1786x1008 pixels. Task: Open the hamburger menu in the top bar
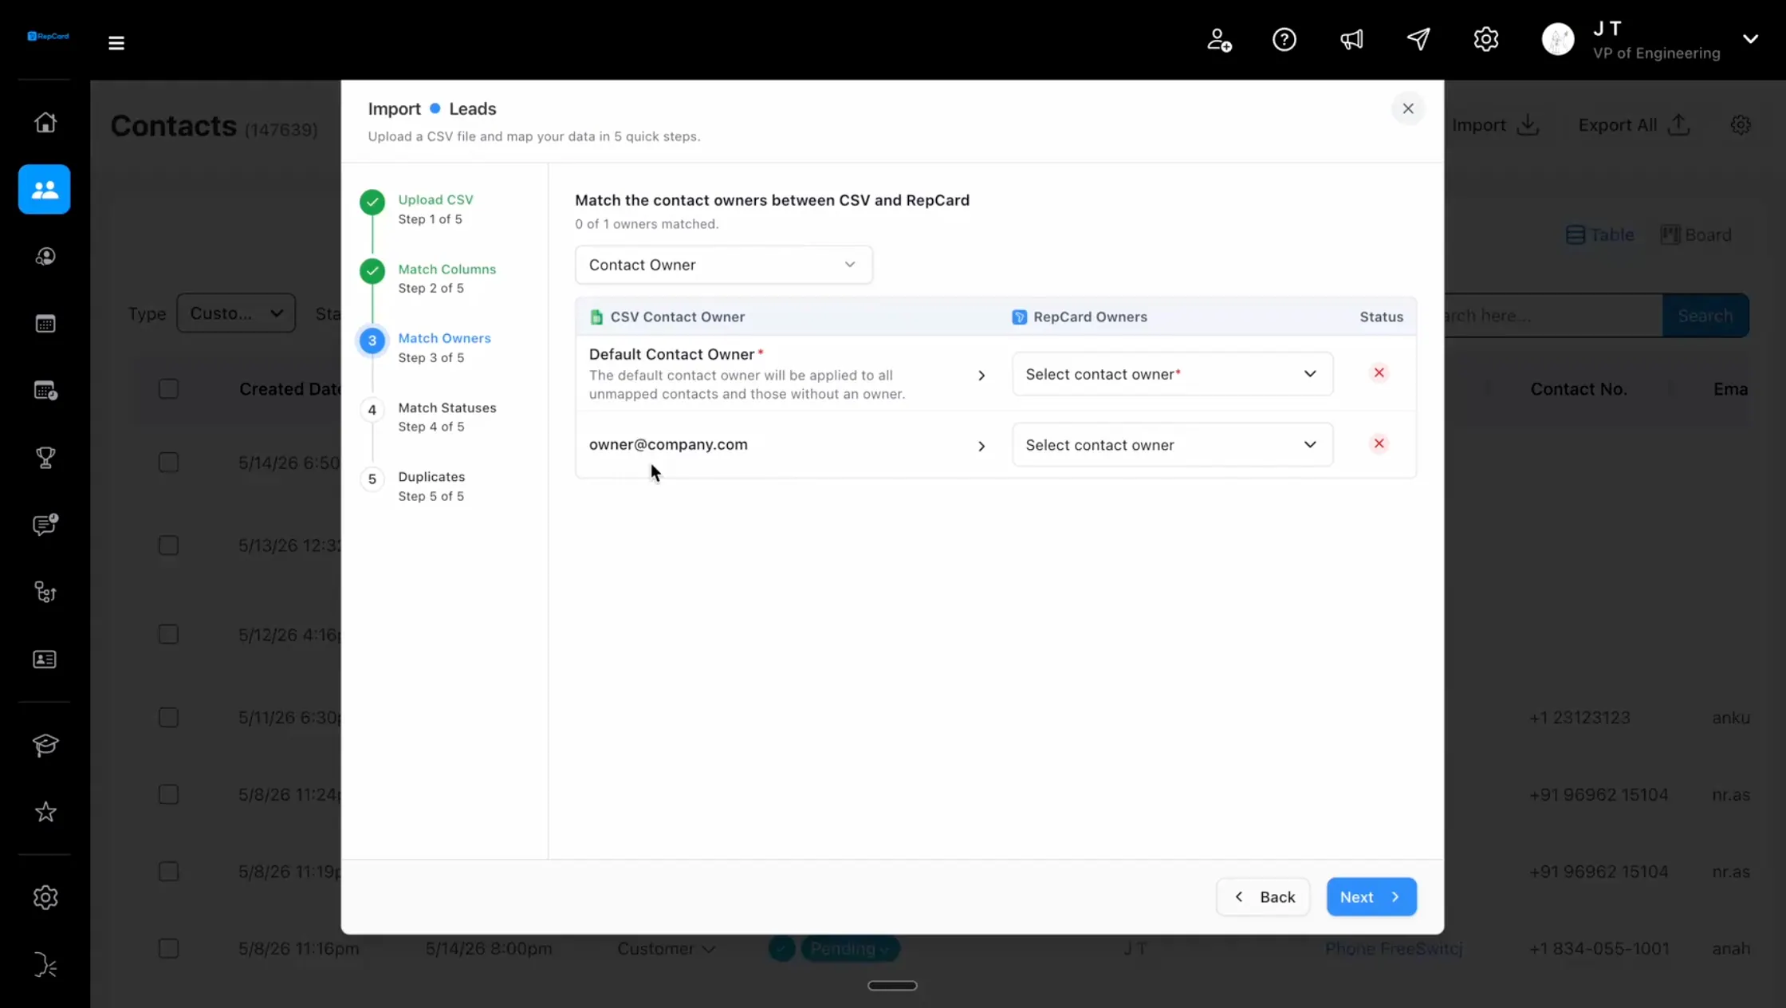click(x=116, y=43)
